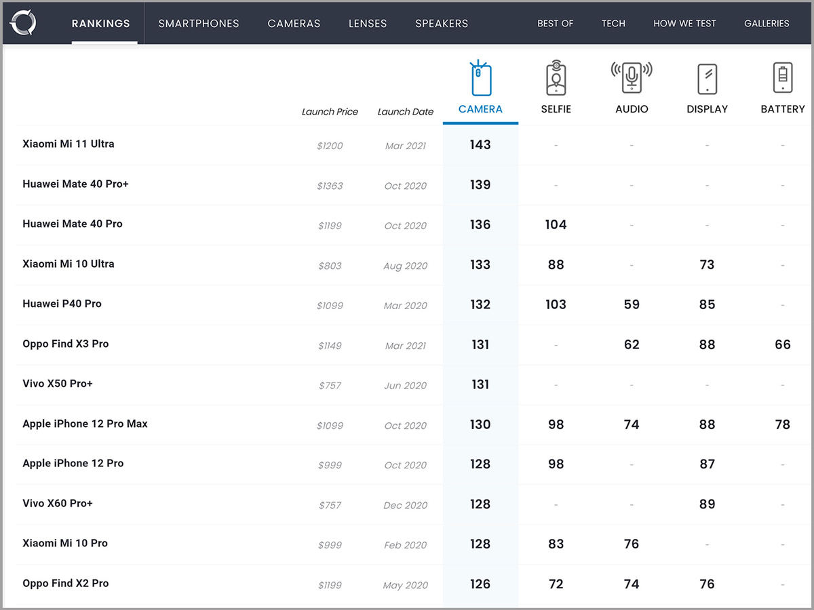Viewport: 814px width, 610px height.
Task: Open the Rankings tab
Action: click(x=101, y=23)
